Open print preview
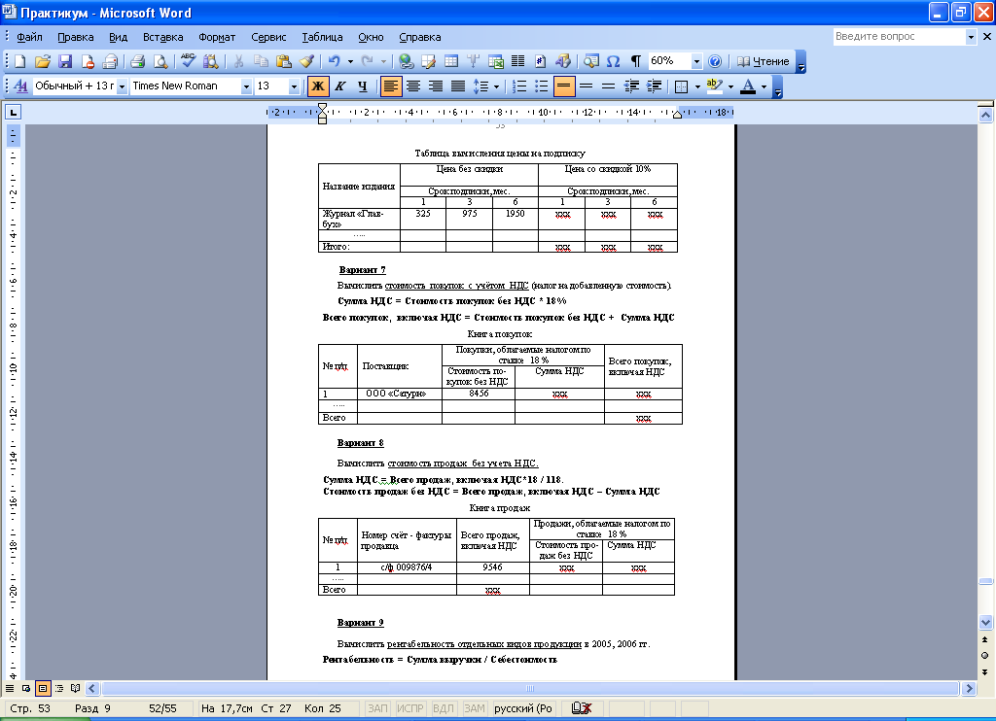The image size is (996, 721). point(160,61)
